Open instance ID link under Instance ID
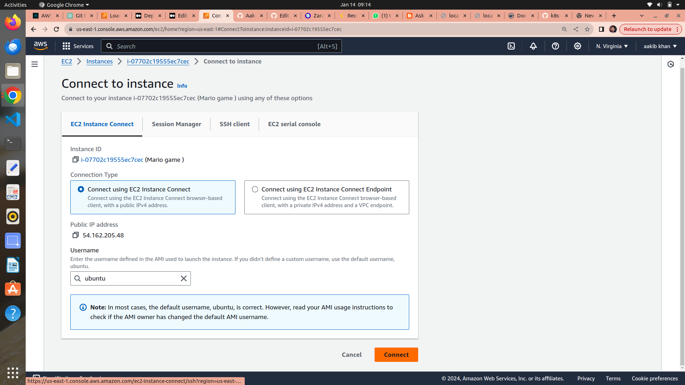This screenshot has width=685, height=385. [x=112, y=160]
